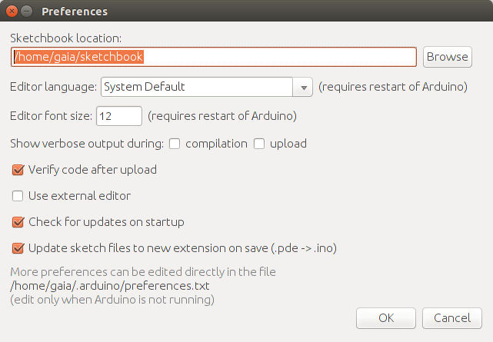Click the 'Show verbose output during:' label
Viewport: 493px width, 342px height.
click(86, 144)
